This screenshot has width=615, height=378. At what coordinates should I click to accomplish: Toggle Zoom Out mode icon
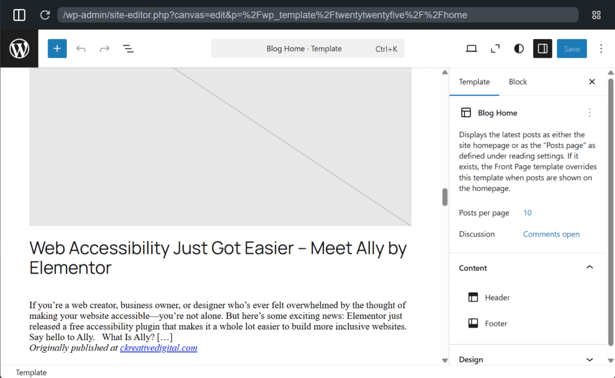tap(495, 49)
